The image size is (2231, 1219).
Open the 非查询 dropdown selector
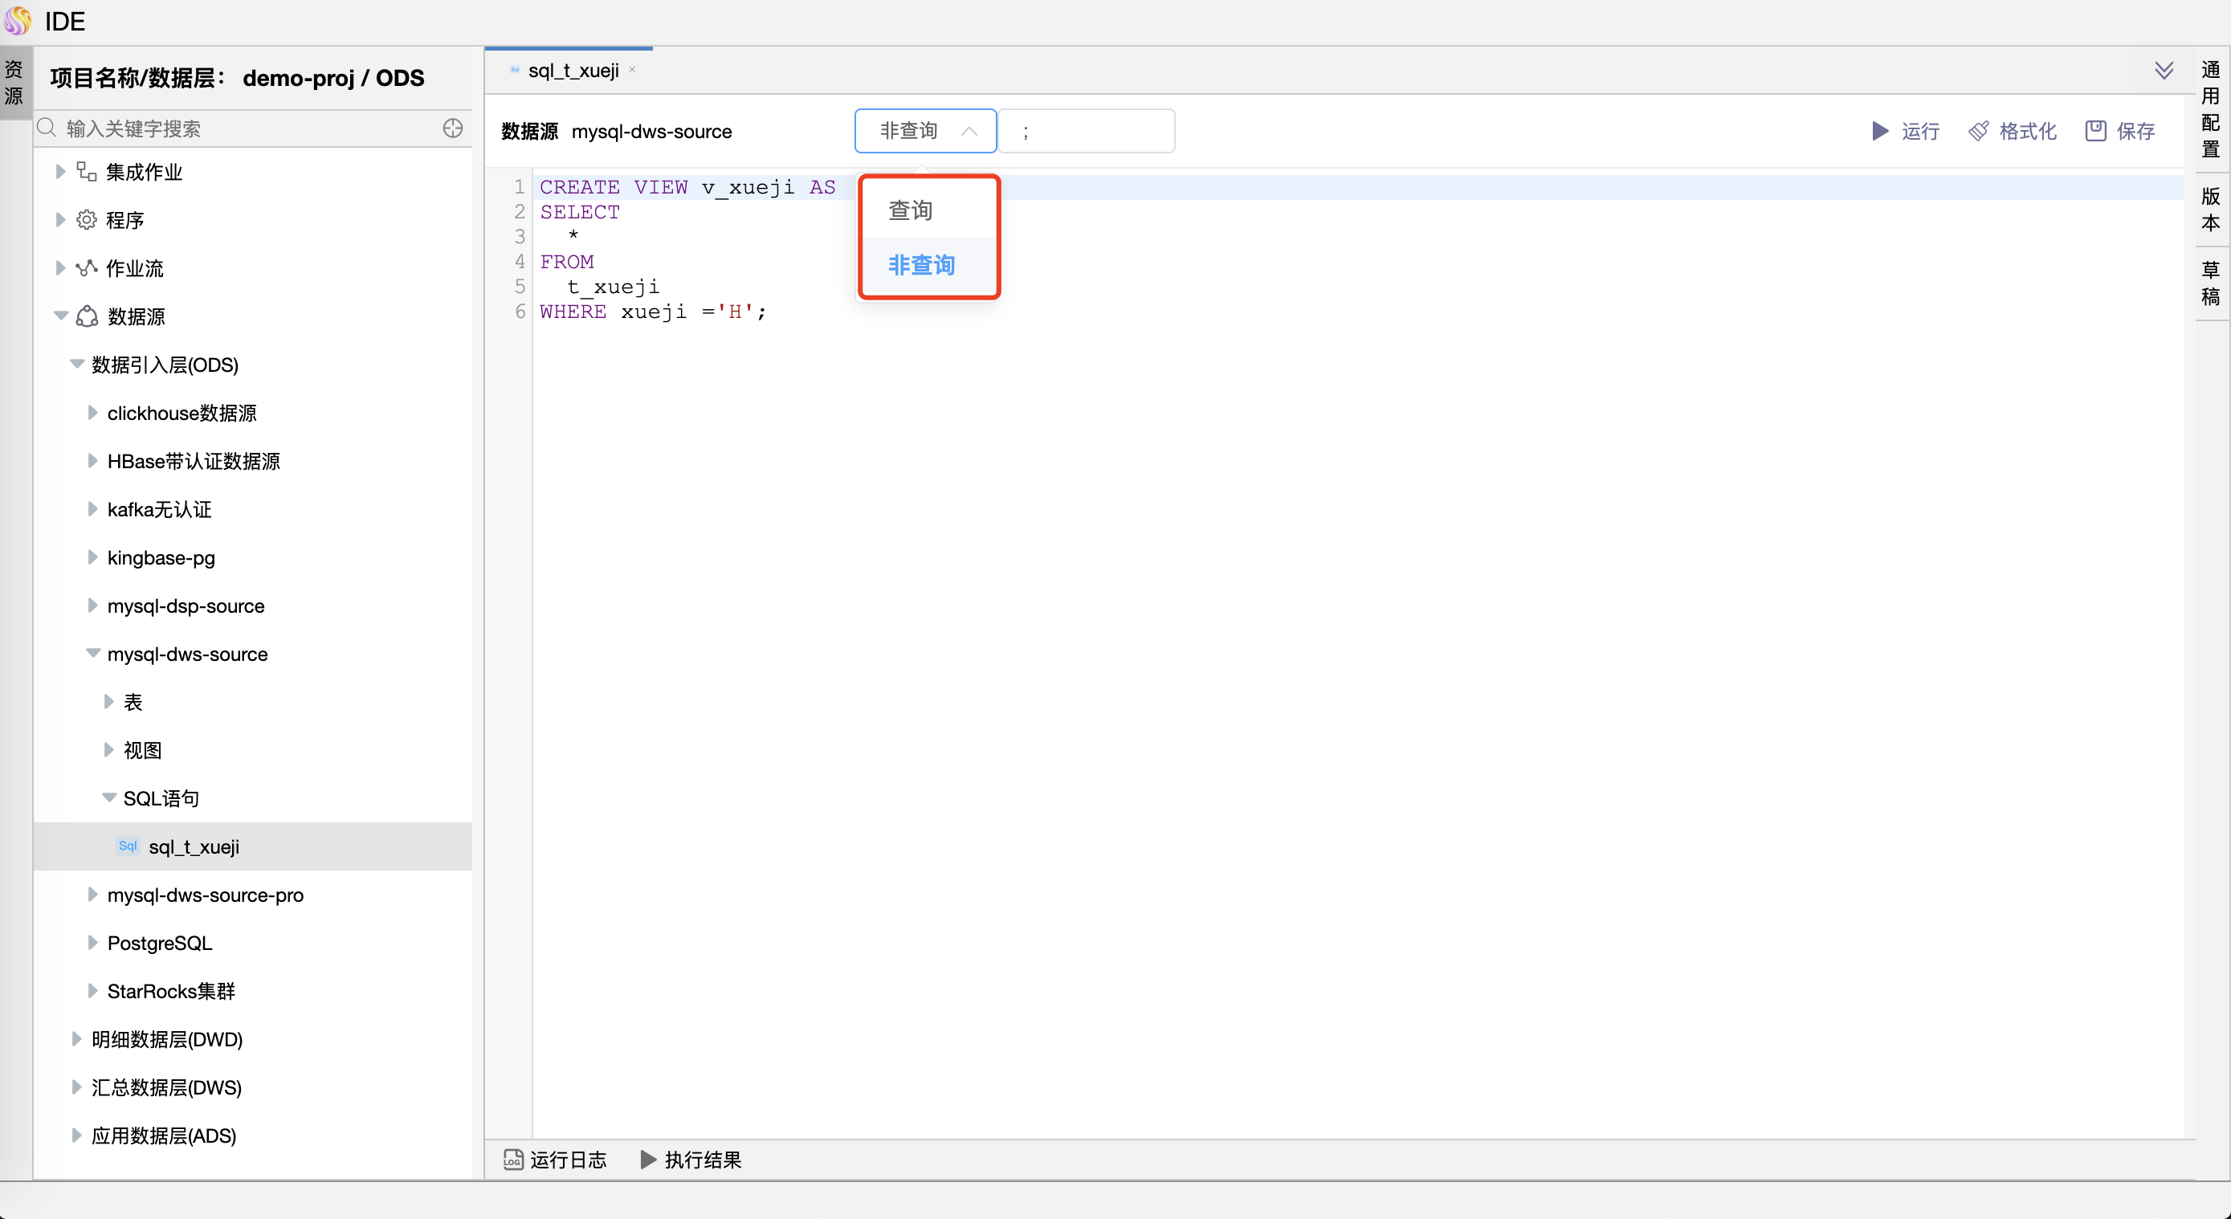(924, 131)
